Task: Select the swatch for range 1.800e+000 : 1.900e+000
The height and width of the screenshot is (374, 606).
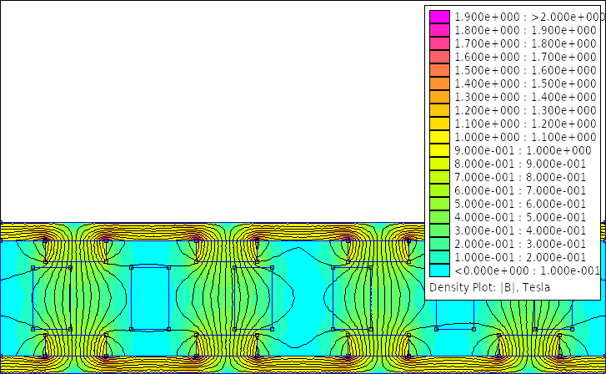Action: (x=439, y=30)
